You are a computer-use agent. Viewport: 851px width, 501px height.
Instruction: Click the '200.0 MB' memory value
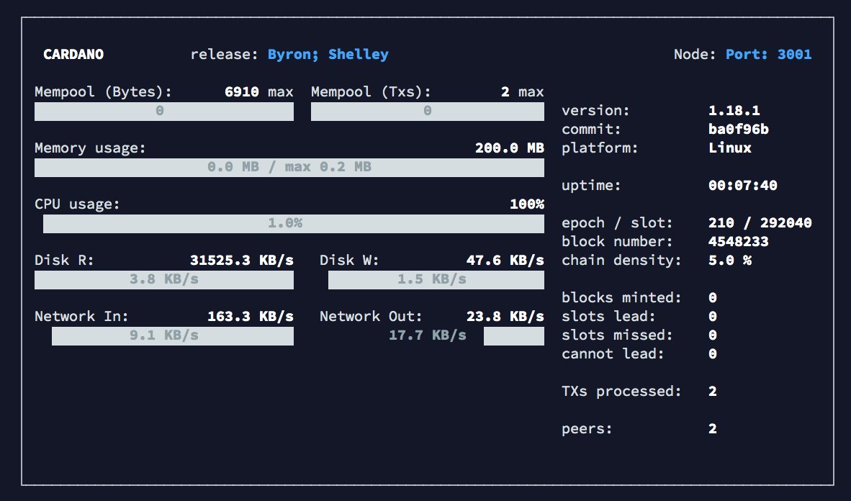(x=510, y=148)
